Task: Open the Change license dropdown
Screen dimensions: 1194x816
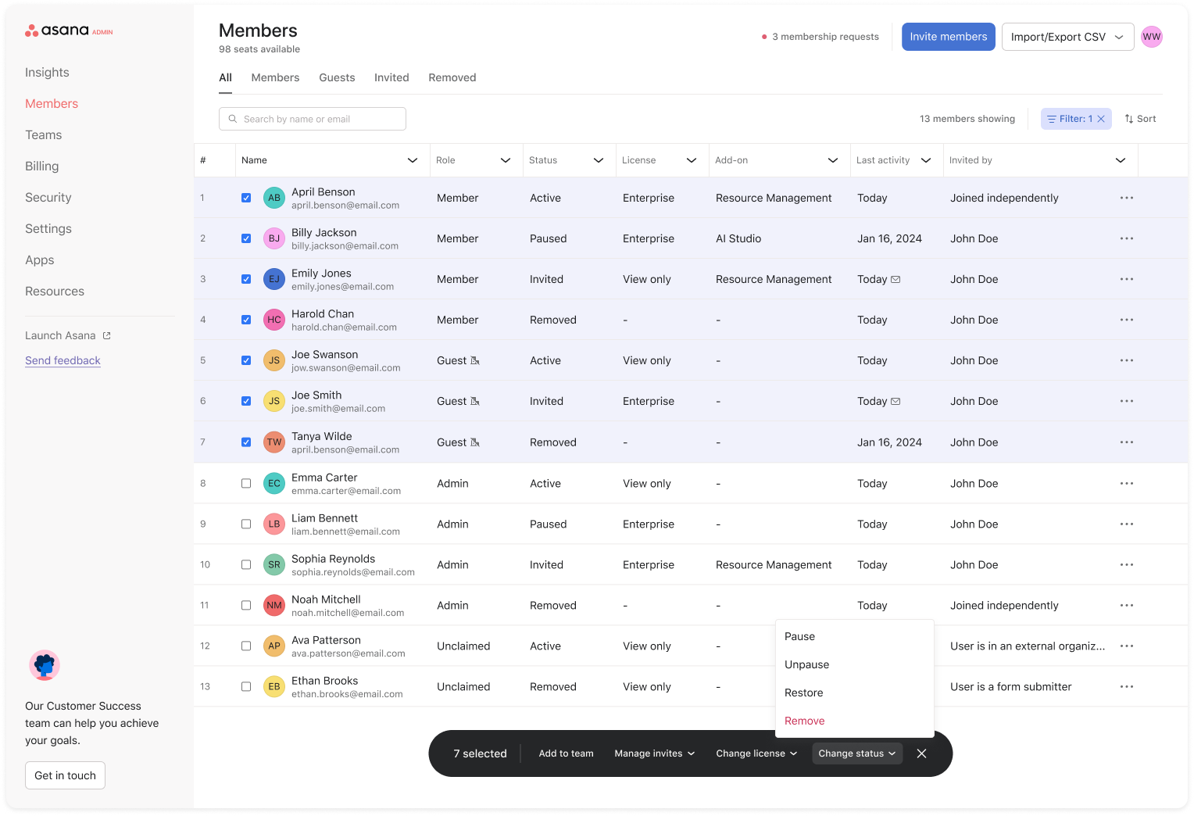Action: [x=756, y=753]
